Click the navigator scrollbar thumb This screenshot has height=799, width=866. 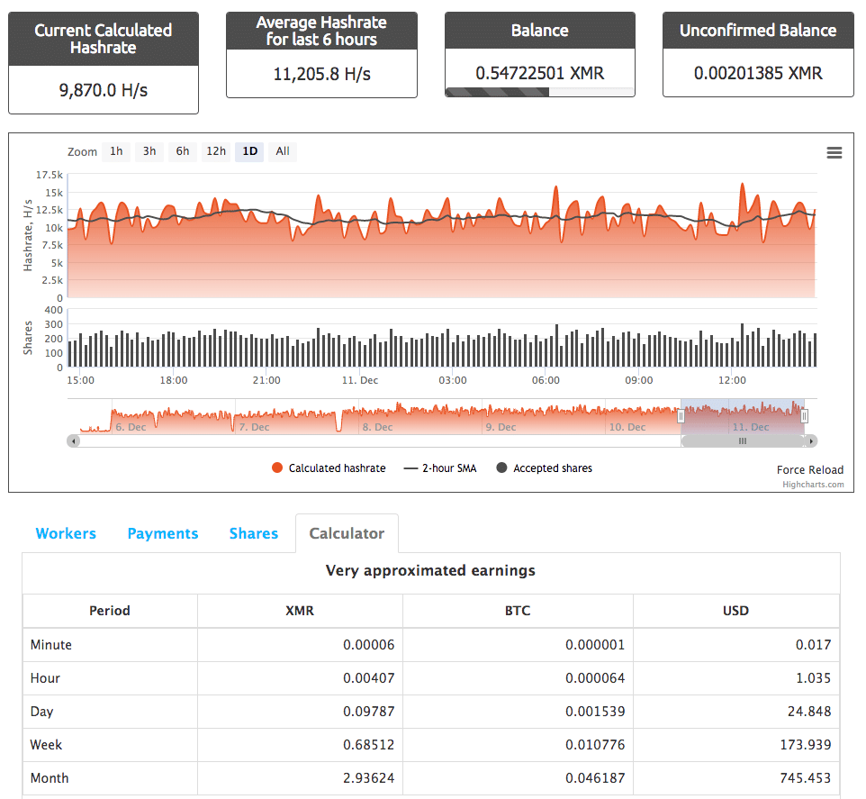pos(743,441)
